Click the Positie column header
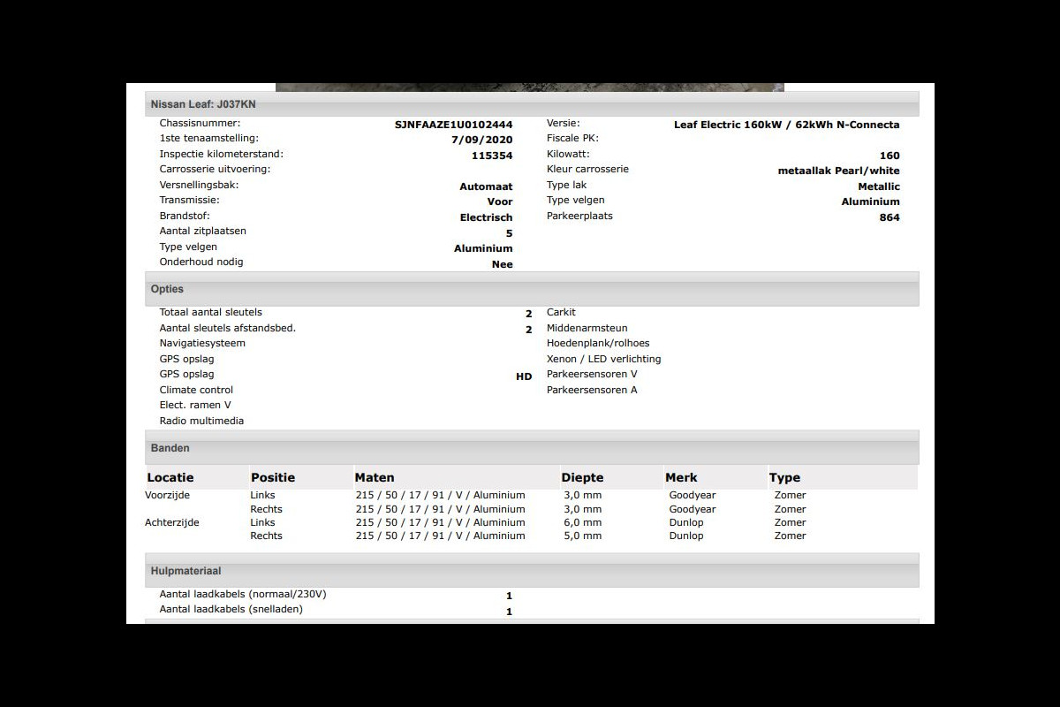The height and width of the screenshot is (707, 1060). (273, 477)
